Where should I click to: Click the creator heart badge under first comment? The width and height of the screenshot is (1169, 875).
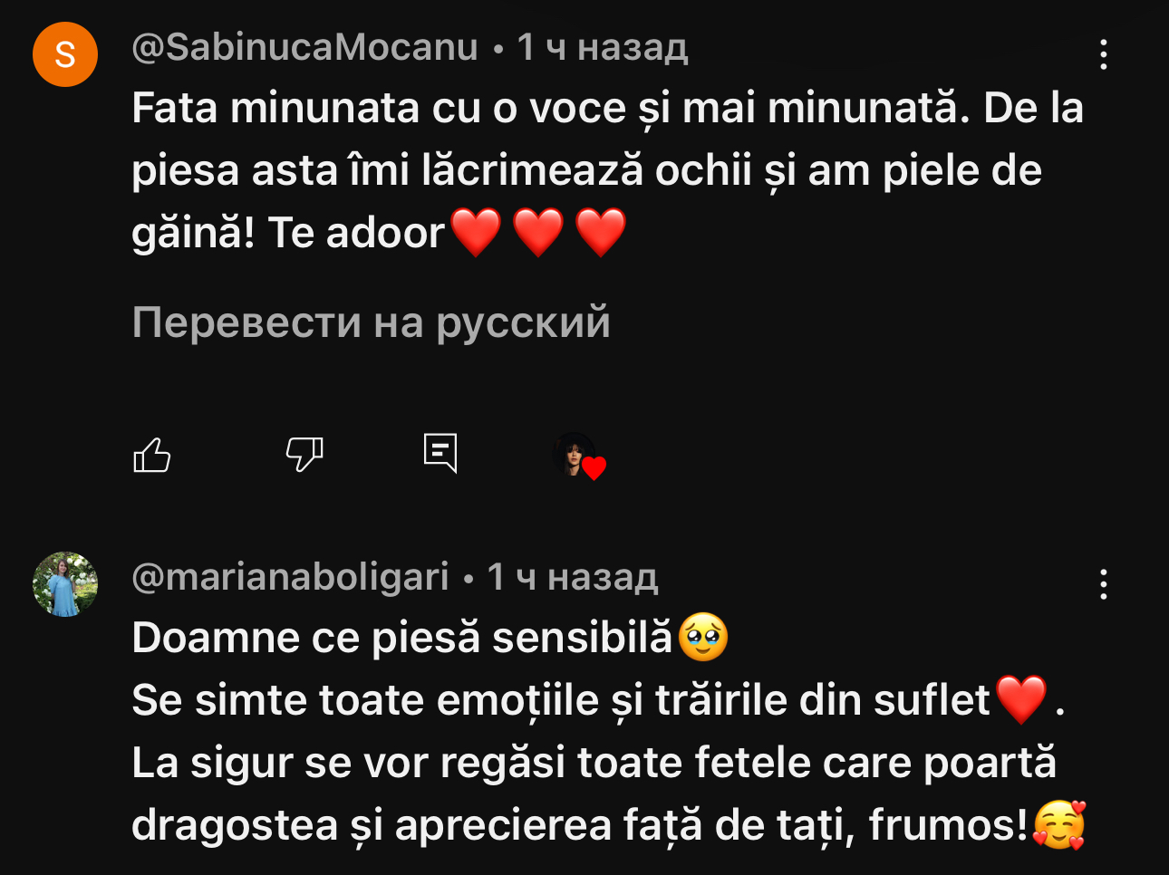[x=580, y=456]
